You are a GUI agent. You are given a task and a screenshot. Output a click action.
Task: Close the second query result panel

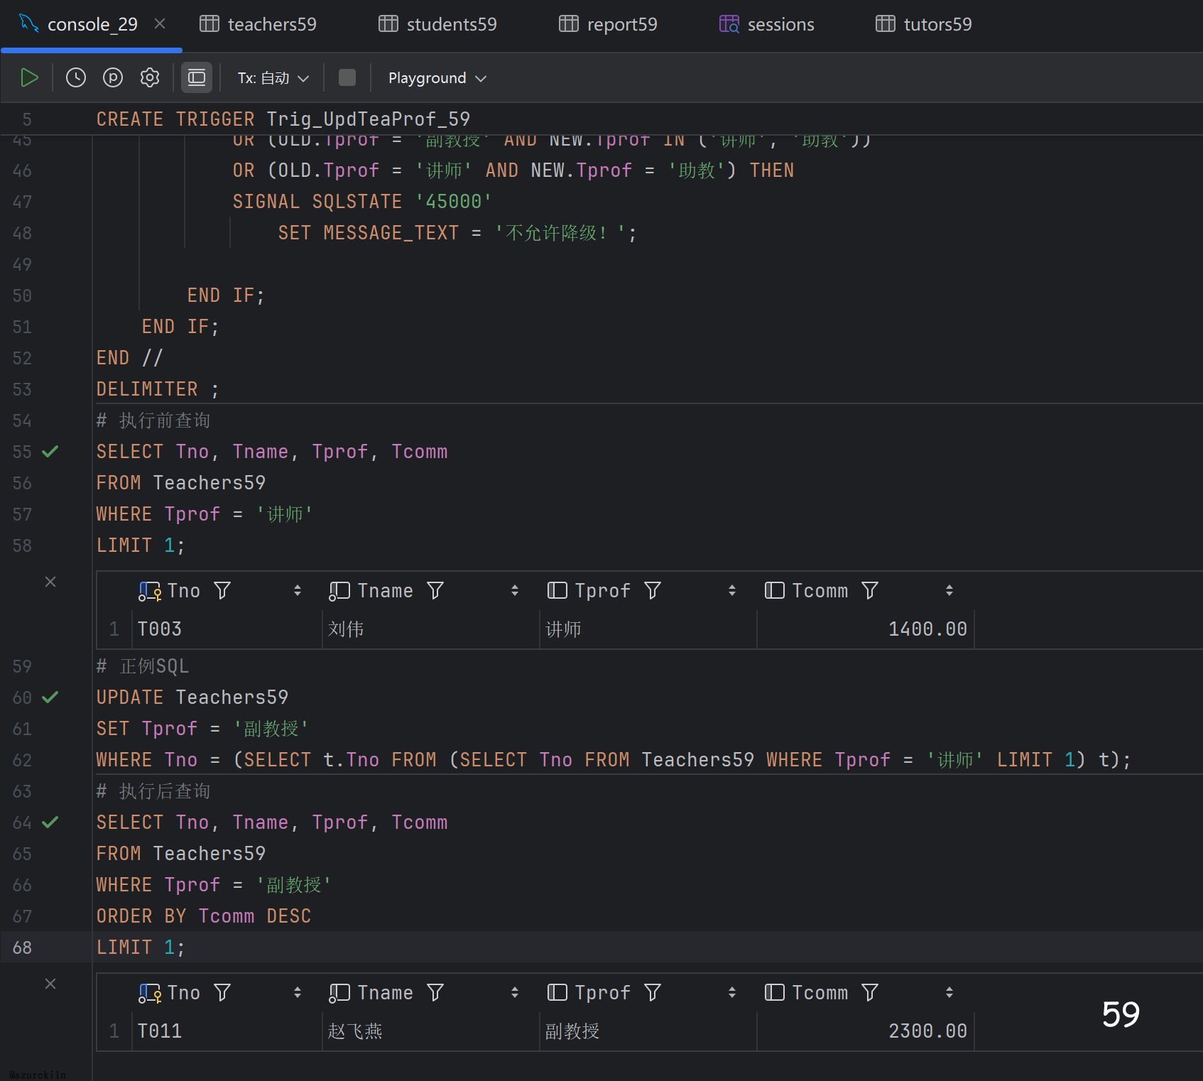50,984
